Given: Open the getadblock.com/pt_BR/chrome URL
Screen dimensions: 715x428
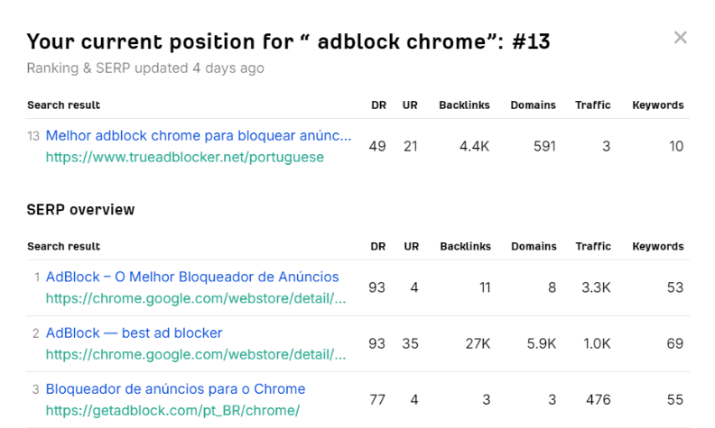Looking at the screenshot, I should (172, 410).
